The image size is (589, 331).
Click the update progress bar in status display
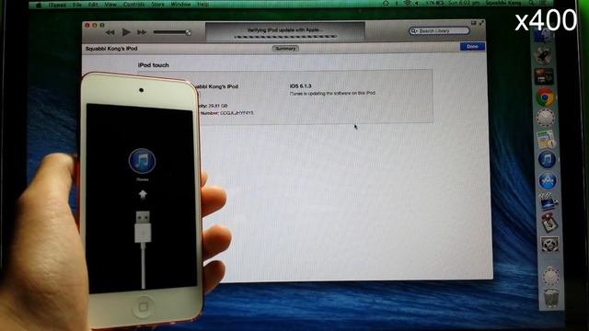pos(285,37)
